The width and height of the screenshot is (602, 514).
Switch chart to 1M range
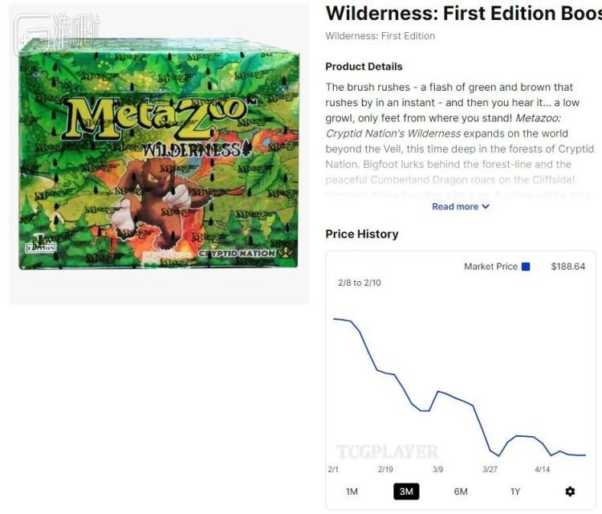tap(352, 492)
